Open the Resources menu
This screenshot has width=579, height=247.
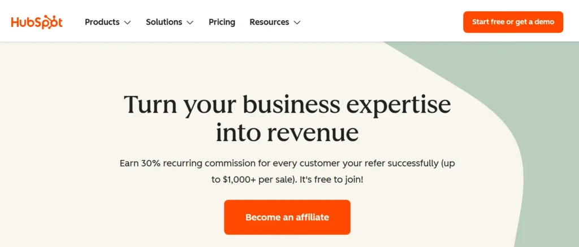tap(269, 22)
